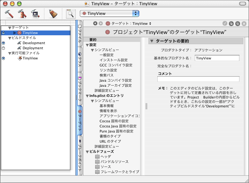Viewport: 249px width, 183px height.
Task: Click the ヘッダ build phase folder icon
Action: (97, 157)
